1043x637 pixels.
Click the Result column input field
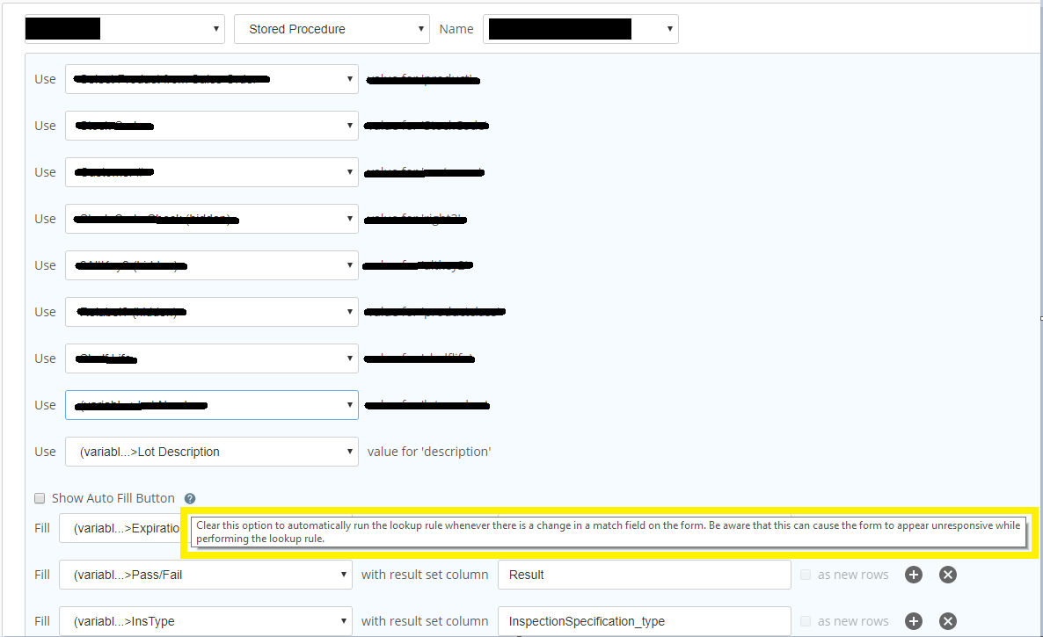tap(644, 575)
